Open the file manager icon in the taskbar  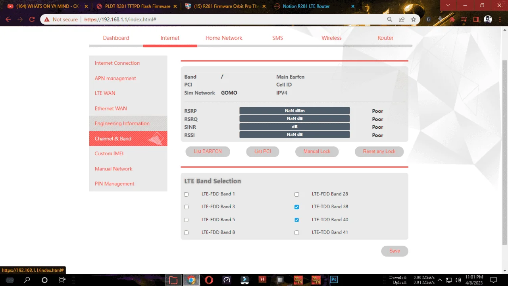[173, 280]
